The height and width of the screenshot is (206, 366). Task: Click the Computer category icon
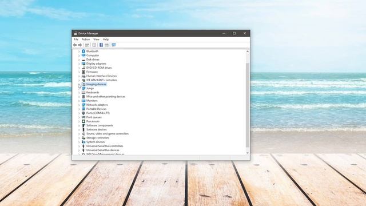(83, 56)
